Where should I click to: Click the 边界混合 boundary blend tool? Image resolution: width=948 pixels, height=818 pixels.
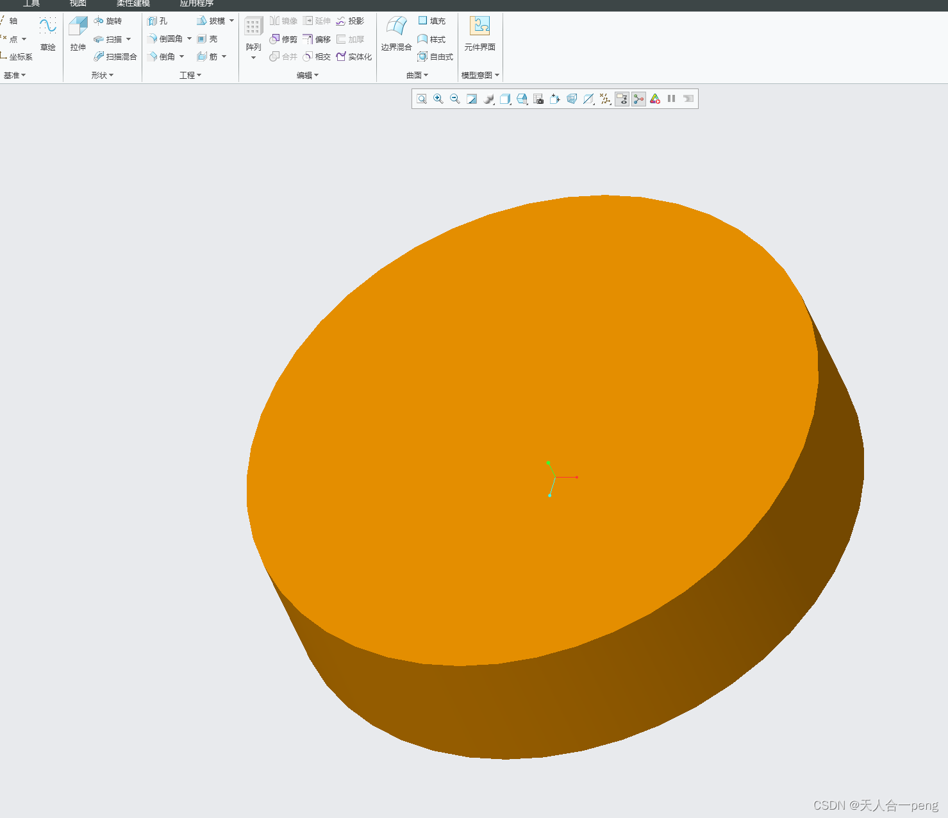click(x=397, y=34)
